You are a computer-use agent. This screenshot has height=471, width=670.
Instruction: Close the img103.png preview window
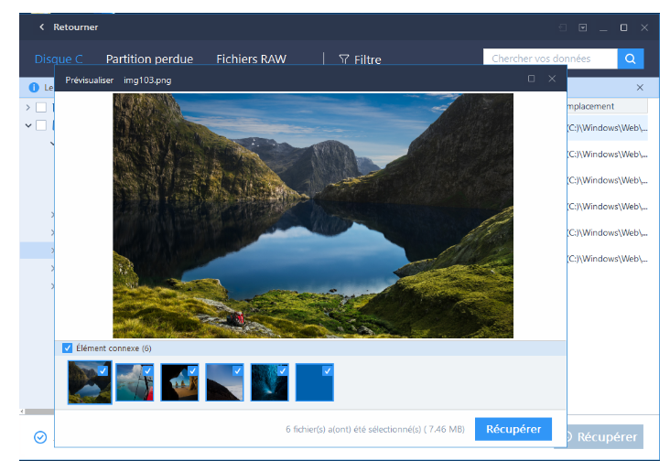point(552,80)
